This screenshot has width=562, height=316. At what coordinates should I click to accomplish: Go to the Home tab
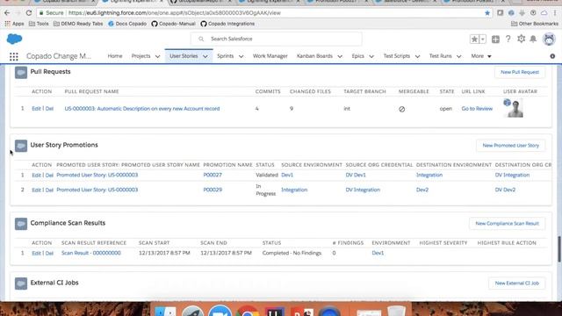[115, 56]
